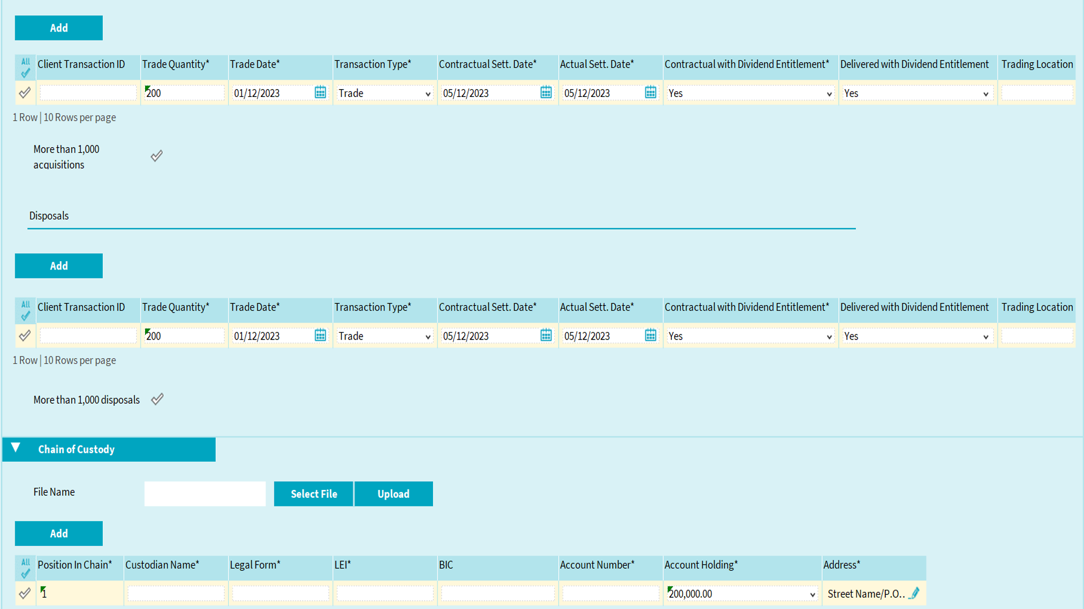The width and height of the screenshot is (1084, 609).
Task: Select All rows in Chain of Custody table
Action: 25,568
